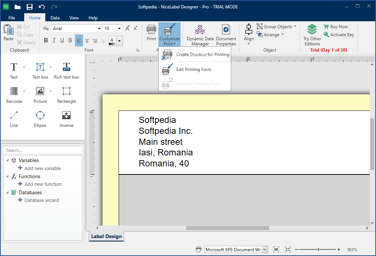Click the Softpedia address text on label
The image size is (376, 256).
[166, 142]
